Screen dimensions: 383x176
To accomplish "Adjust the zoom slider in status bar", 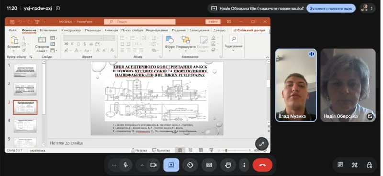I will [226, 150].
